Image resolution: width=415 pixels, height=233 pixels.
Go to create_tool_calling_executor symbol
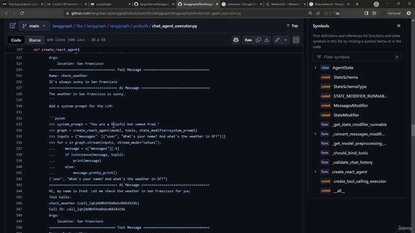click(360, 181)
